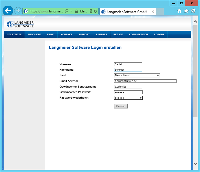
Task: Click the Vorname: label
Action: tap(66, 64)
